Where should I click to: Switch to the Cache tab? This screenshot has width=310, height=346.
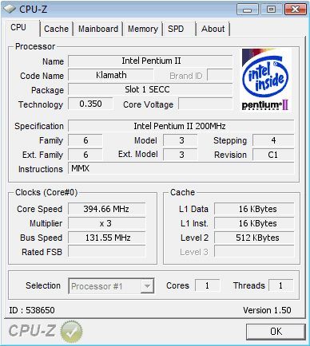click(x=56, y=29)
